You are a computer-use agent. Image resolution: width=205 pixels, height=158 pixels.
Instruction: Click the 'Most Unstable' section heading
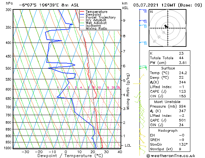click(x=167, y=102)
